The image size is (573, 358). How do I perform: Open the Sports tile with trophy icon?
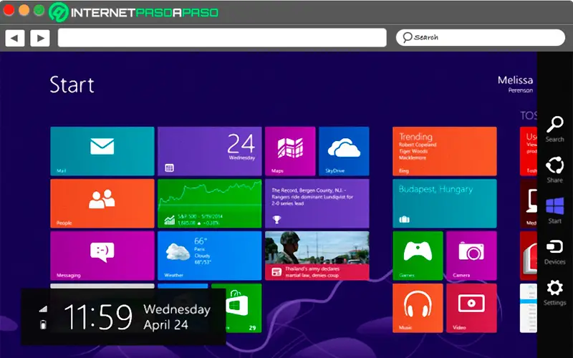click(317, 203)
